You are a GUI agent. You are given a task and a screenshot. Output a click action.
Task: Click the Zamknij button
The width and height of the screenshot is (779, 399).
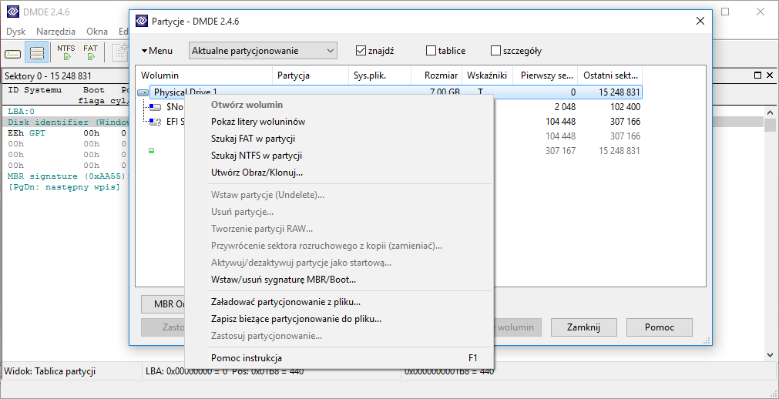click(x=584, y=327)
